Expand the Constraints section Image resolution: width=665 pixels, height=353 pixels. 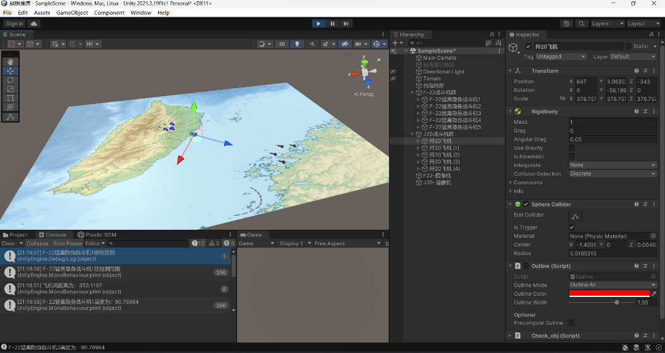coord(528,182)
